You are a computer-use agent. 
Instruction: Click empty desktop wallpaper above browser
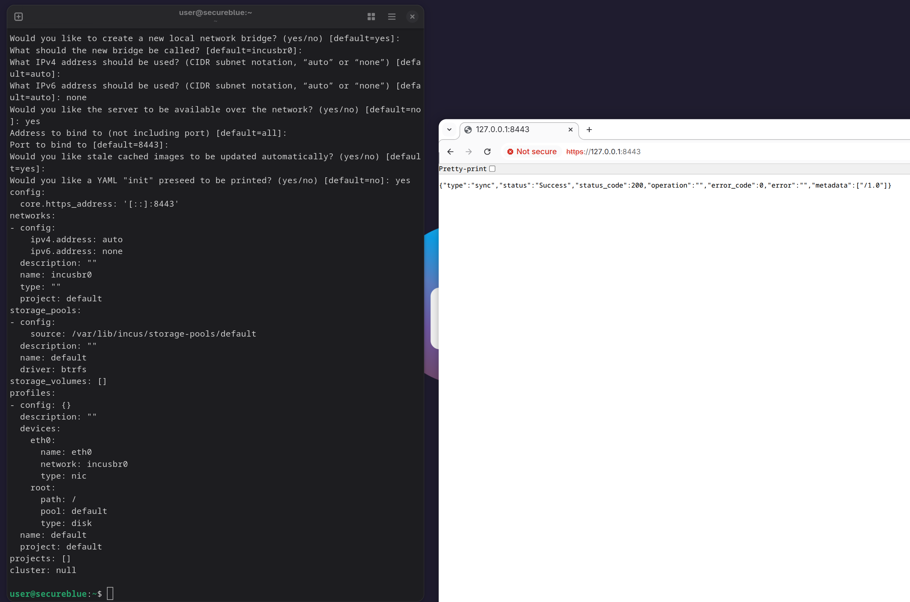point(653,58)
